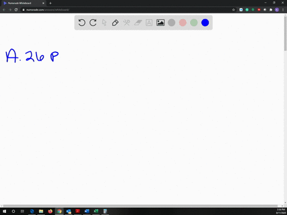Choose the pen drawing tool
Screen dimensions: 287x215
(115, 23)
